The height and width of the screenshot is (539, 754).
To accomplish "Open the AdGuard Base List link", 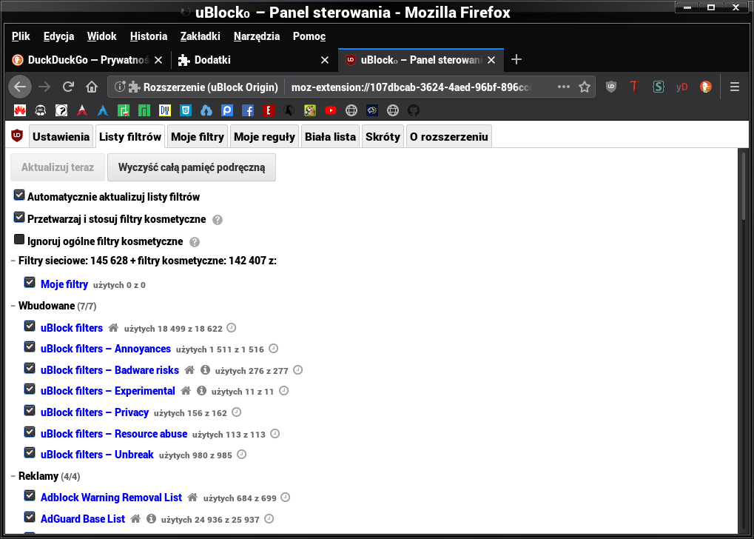I will [83, 519].
